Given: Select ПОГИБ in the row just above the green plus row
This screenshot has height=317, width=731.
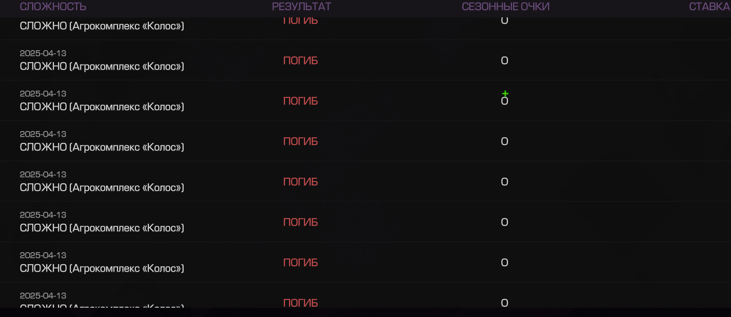Looking at the screenshot, I should click(x=301, y=60).
